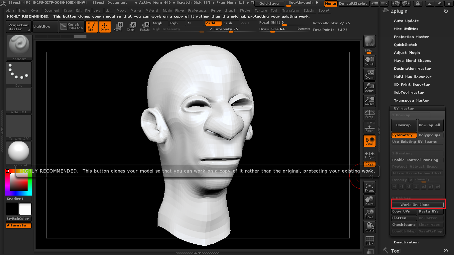Click the BPR render icon

coord(369,42)
